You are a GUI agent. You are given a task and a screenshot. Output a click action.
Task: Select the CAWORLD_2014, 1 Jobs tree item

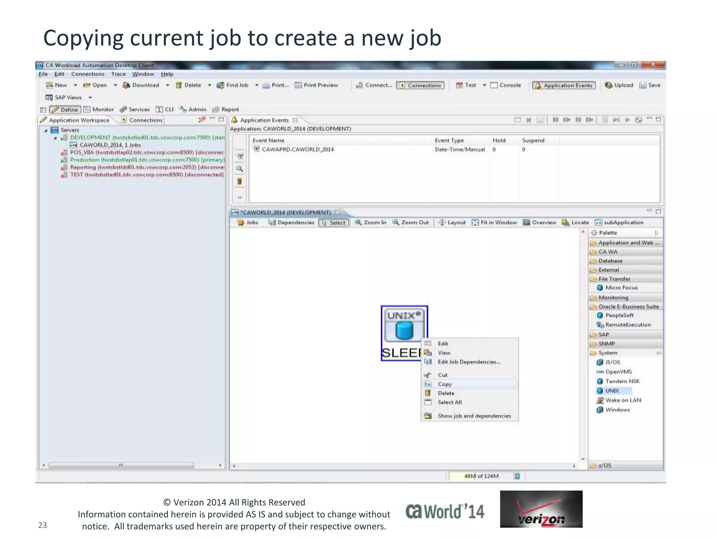110,145
